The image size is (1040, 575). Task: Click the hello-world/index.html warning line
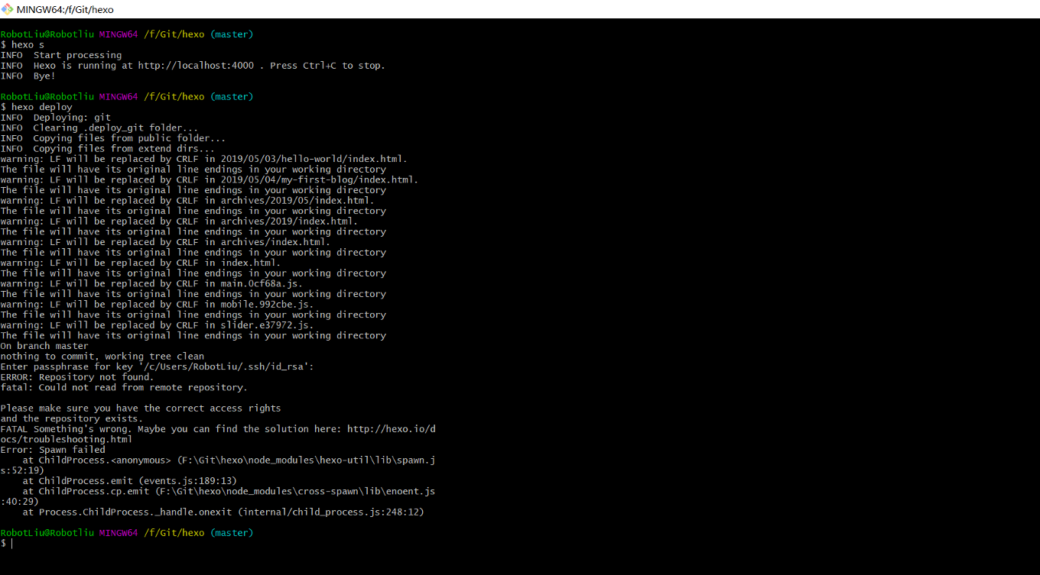point(204,159)
